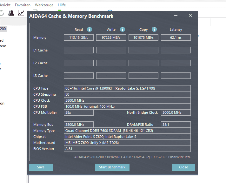Click the Chipset Intel Alder Point-S field
Image resolution: width=226 pixels, height=183 pixels.
[x=127, y=137]
